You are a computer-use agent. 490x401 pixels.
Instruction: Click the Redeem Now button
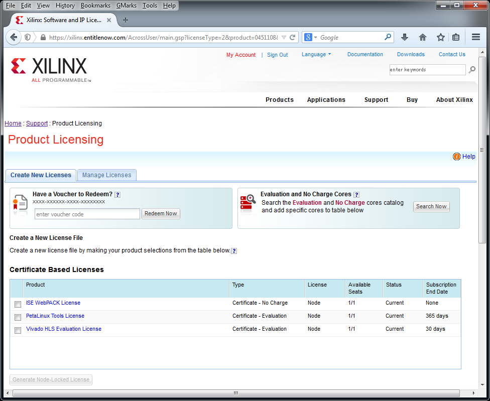tap(161, 214)
